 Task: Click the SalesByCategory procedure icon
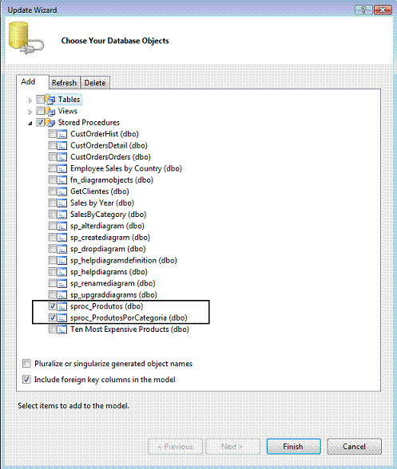click(62, 215)
